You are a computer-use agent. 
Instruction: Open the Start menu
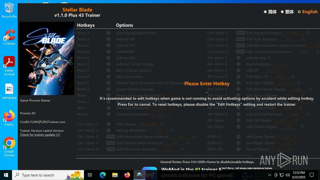[6, 175]
